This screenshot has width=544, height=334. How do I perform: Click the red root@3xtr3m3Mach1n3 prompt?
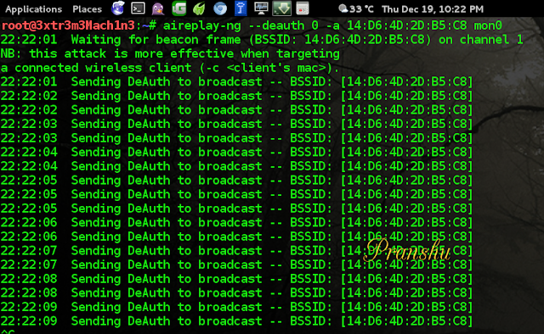pos(68,25)
